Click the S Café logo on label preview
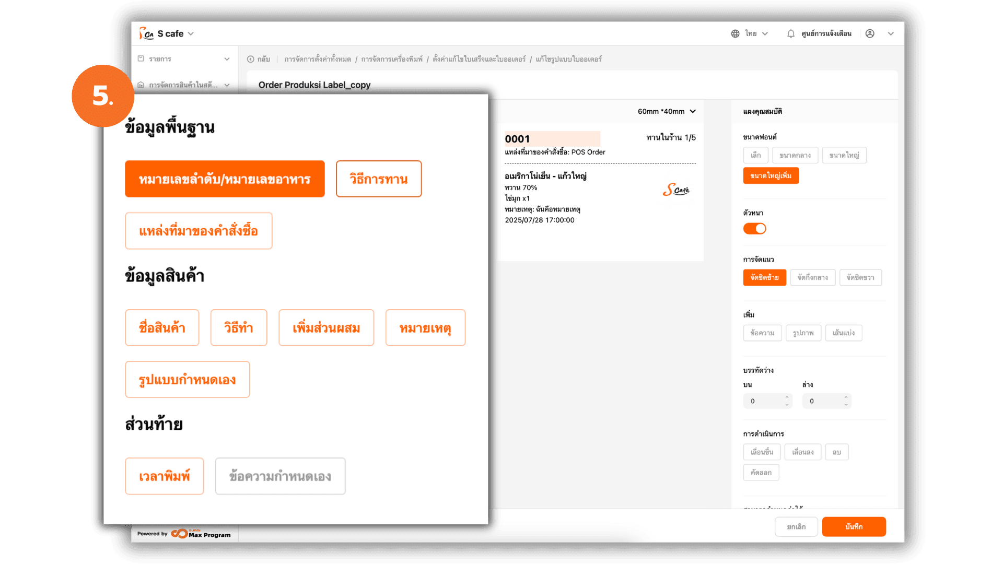Screen dimensions: 1003x564 point(676,190)
